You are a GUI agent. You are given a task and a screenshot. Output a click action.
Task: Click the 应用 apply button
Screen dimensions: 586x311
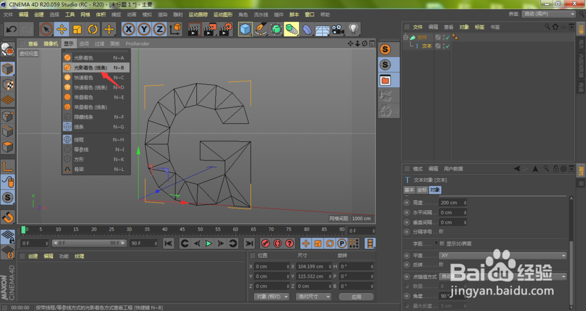click(356, 297)
